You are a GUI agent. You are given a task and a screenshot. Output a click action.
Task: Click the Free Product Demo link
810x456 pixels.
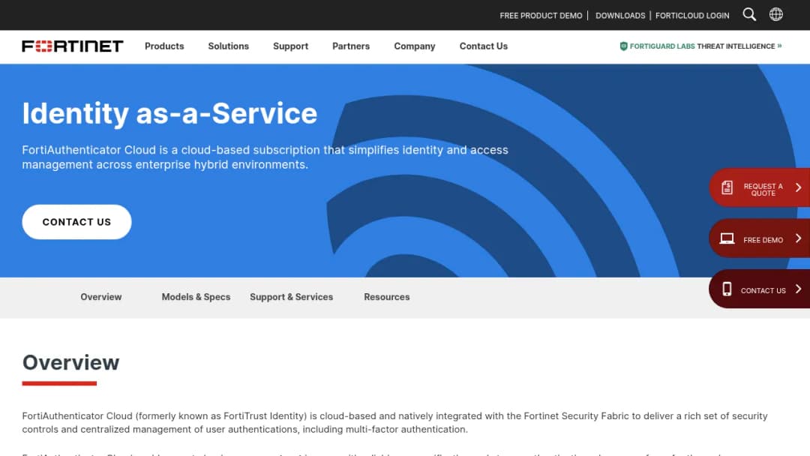pyautogui.click(x=541, y=16)
